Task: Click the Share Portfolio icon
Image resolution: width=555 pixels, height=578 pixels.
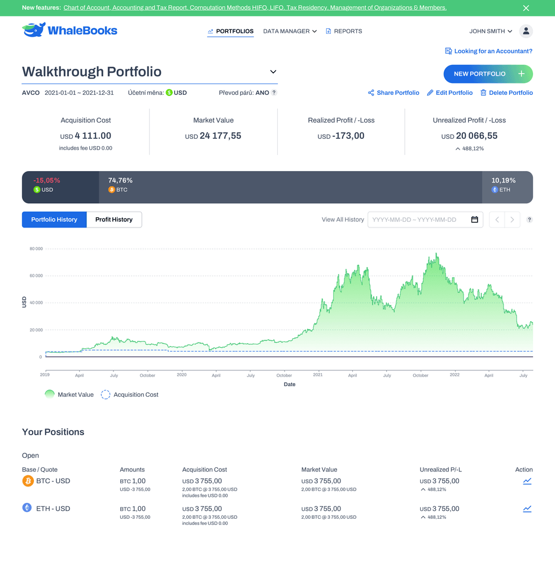Action: pyautogui.click(x=371, y=93)
